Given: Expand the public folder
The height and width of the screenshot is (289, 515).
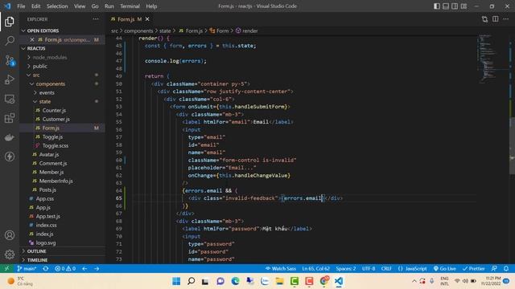Looking at the screenshot, I should point(63,66).
